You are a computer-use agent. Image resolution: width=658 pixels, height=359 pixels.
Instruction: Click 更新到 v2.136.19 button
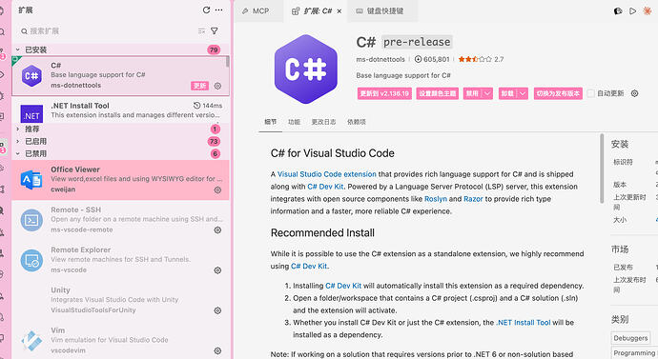coord(384,93)
